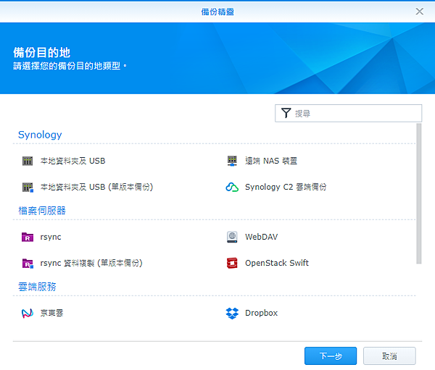The image size is (435, 370).
Task: Click the 本地資料夾及 USB (單版本備份) text
Action: 96,187
